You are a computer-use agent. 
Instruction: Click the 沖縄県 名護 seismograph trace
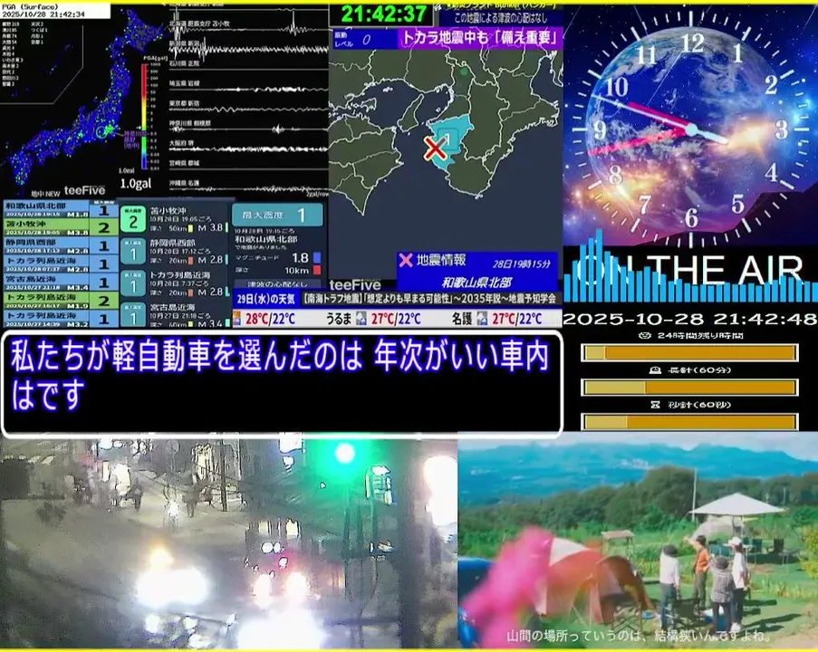tap(248, 187)
